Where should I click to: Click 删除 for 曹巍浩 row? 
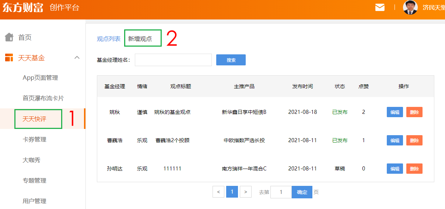[414, 140]
